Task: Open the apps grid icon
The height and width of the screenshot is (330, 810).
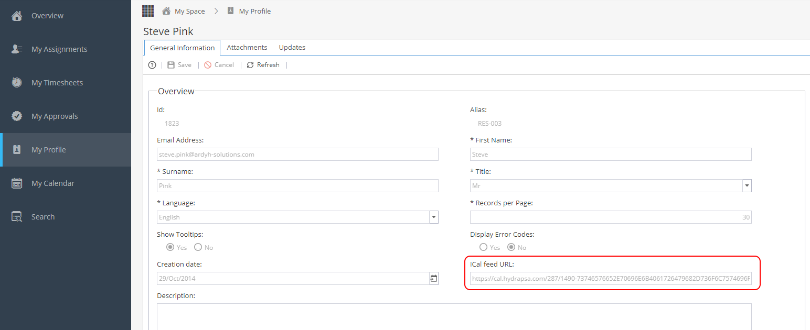Action: [x=147, y=10]
